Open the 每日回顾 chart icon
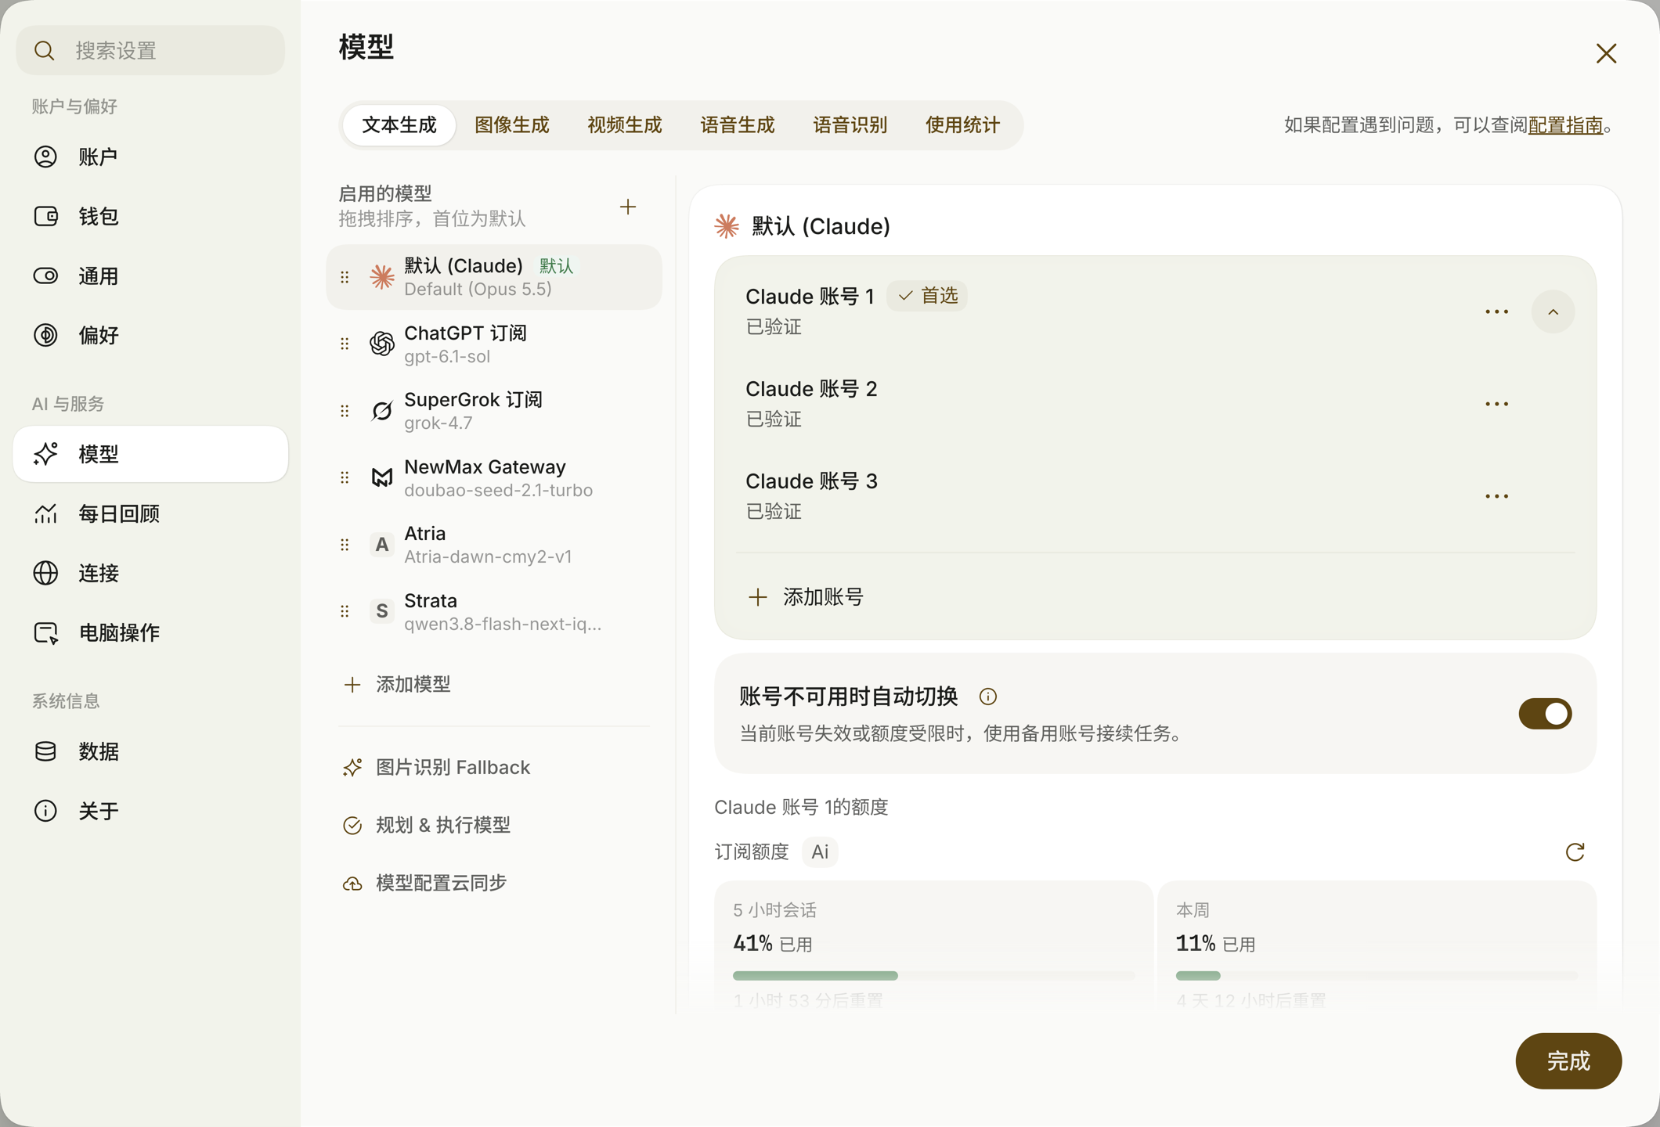This screenshot has height=1127, width=1660. pos(45,513)
